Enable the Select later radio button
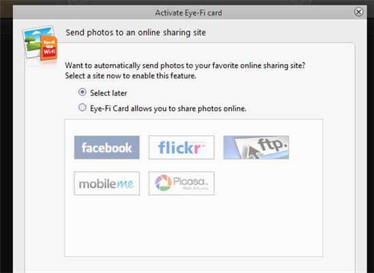374x273 pixels. click(82, 92)
